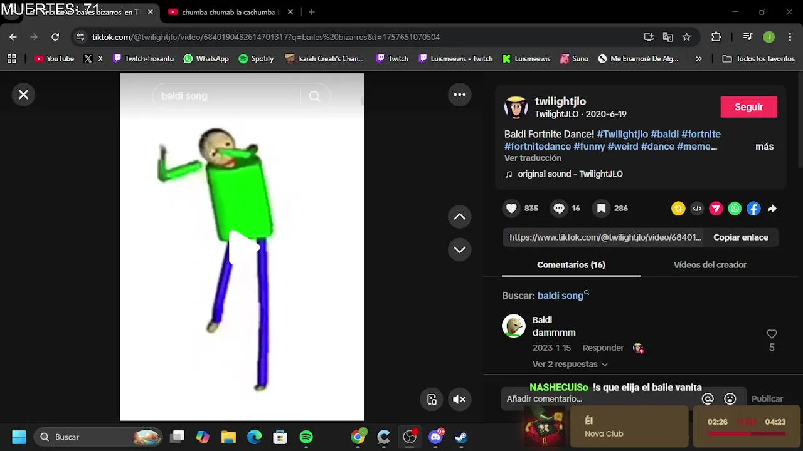
Task: Play the Baldi dance video
Action: pos(243,247)
